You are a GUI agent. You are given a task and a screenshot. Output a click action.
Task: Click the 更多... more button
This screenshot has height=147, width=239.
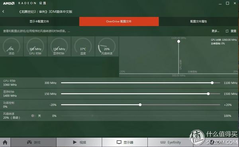click(215, 31)
